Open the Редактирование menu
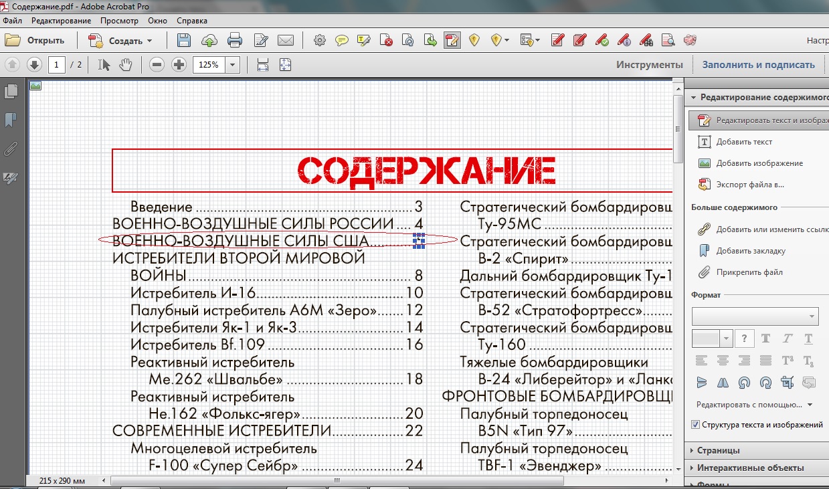This screenshot has width=829, height=489. click(x=61, y=21)
